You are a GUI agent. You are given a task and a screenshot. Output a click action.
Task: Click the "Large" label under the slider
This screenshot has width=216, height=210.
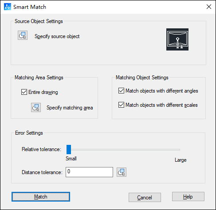[181, 160]
